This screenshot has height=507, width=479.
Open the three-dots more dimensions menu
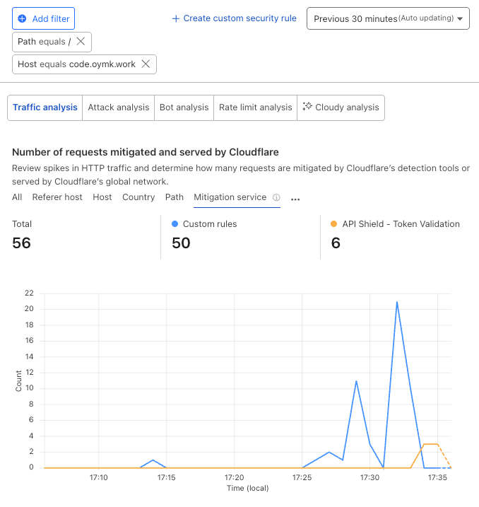295,199
